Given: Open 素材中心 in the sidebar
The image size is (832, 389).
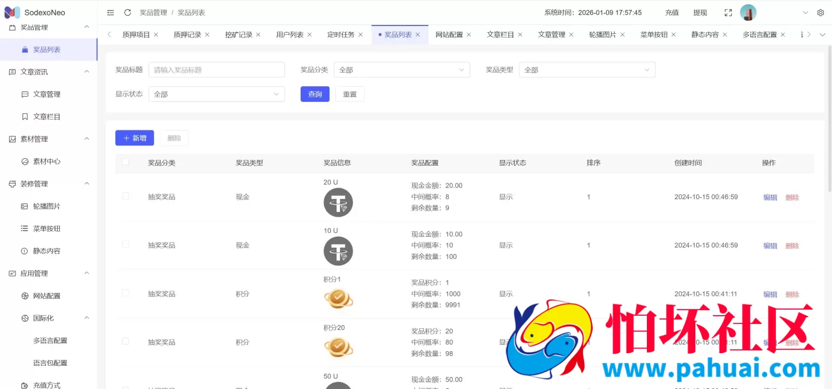Looking at the screenshot, I should point(48,162).
